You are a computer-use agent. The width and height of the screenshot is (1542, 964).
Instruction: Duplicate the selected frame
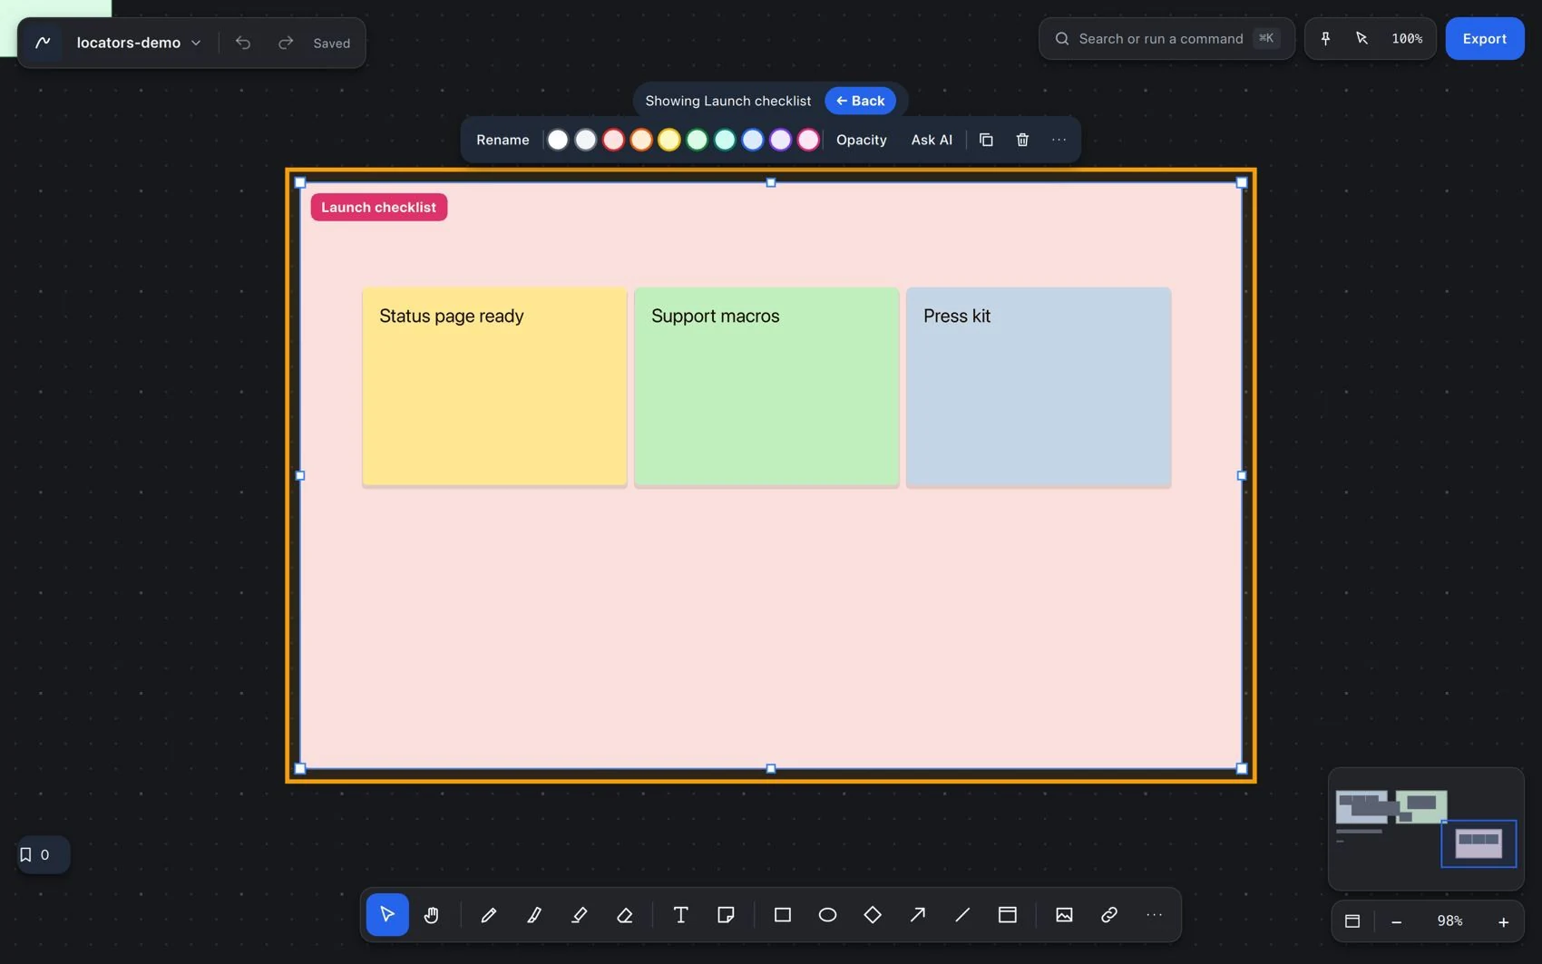[986, 140]
